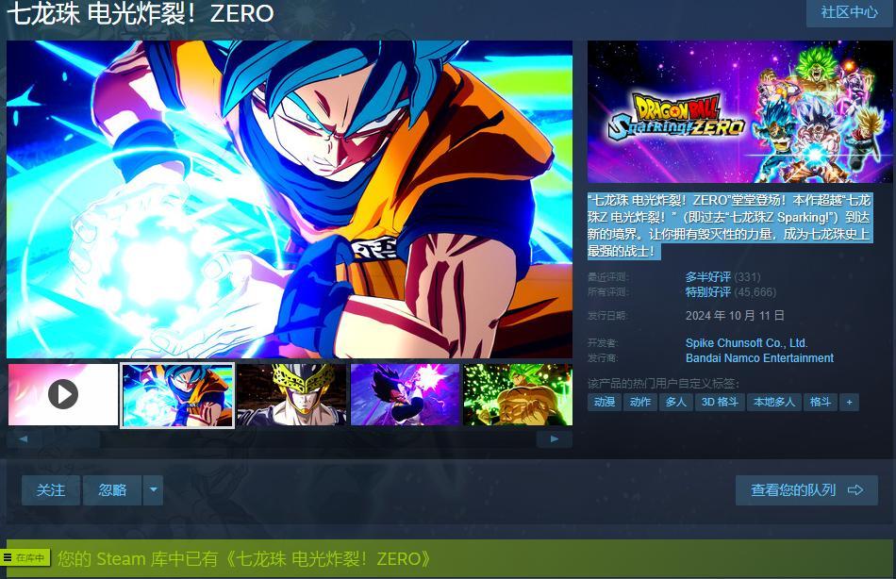Image resolution: width=896 pixels, height=579 pixels.
Task: Click the right carousel arrow below thumbnails
Action: coord(555,439)
